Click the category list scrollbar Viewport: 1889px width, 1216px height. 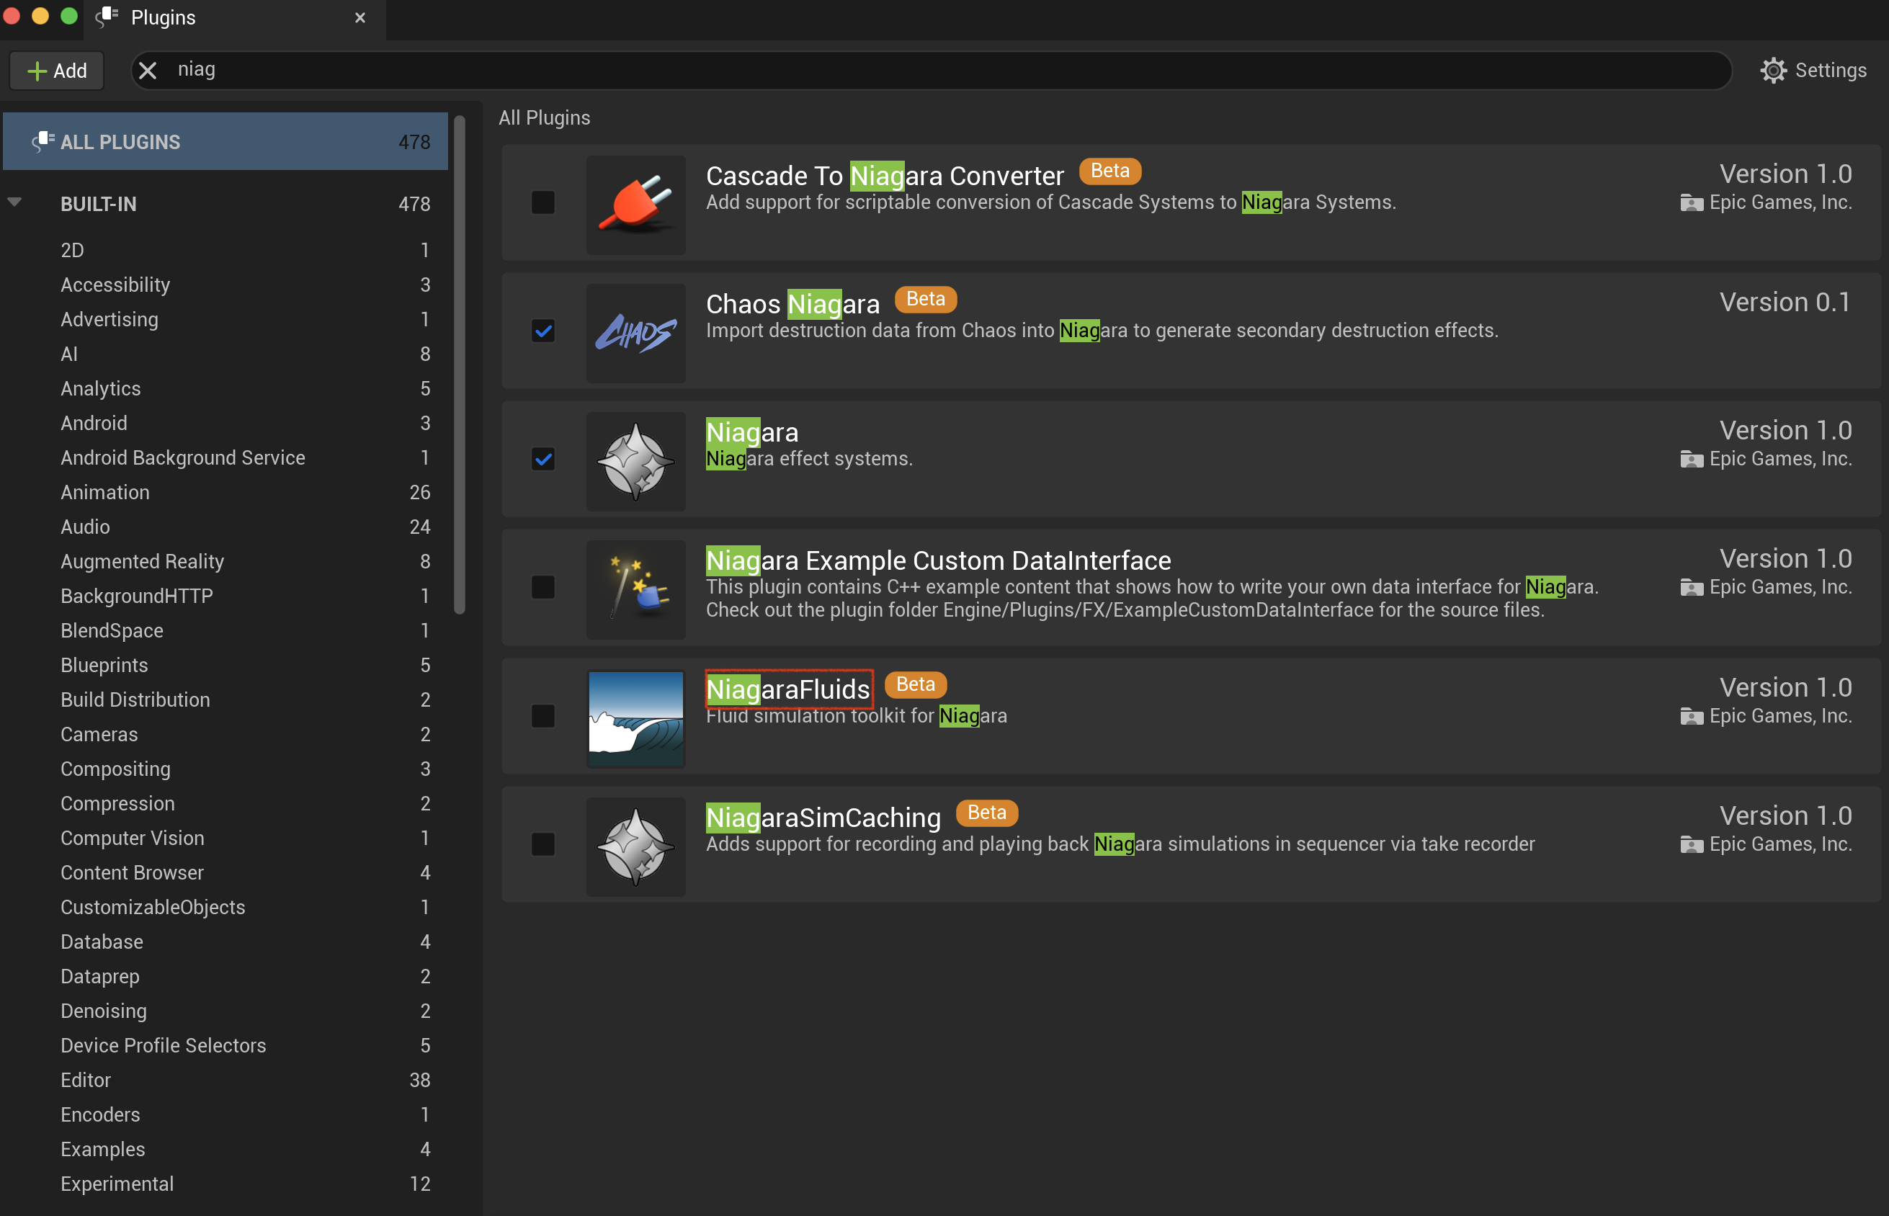460,364
